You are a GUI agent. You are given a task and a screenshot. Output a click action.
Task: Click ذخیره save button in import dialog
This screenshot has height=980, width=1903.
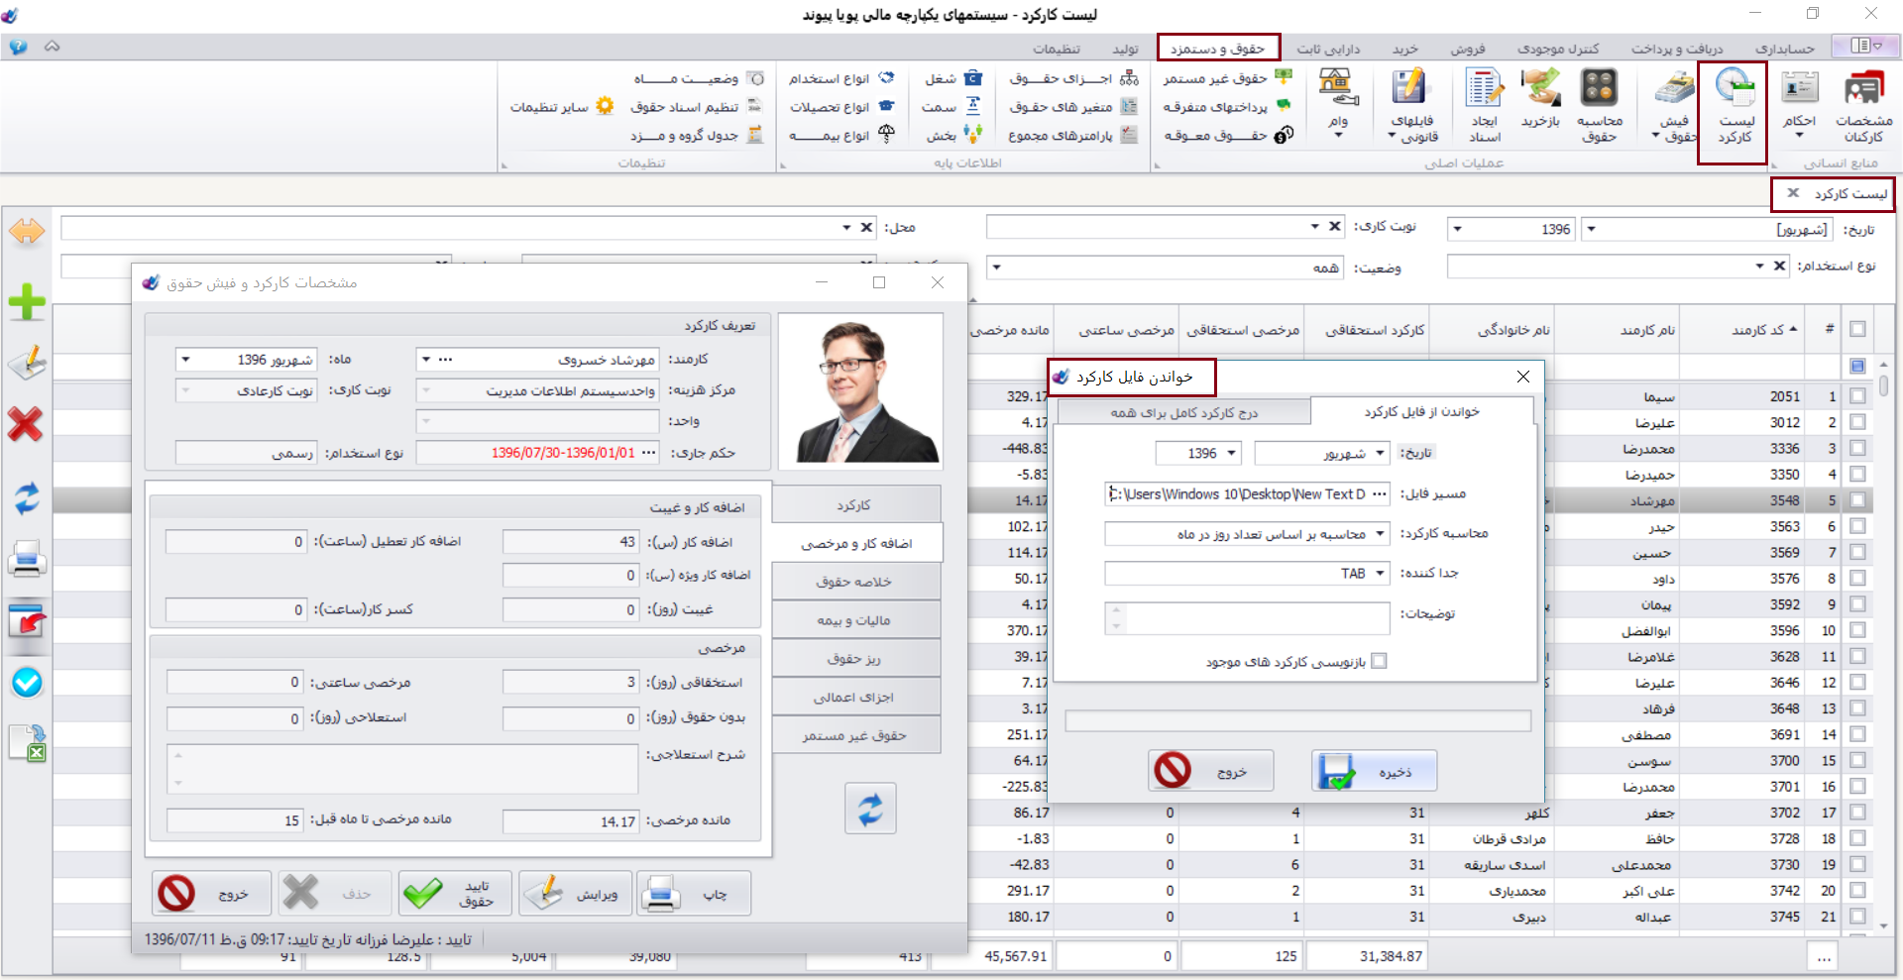[1375, 771]
